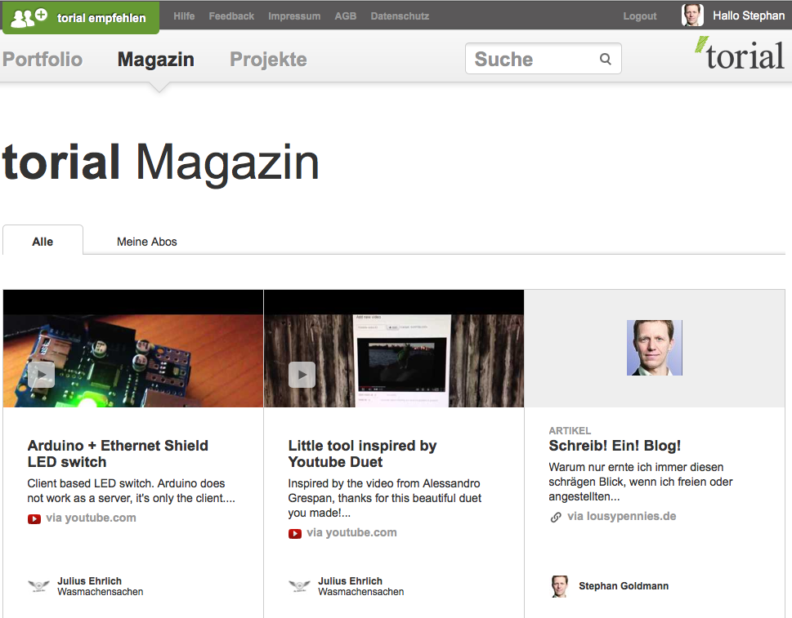Go to the Portfolio section
792x618 pixels.
[43, 59]
